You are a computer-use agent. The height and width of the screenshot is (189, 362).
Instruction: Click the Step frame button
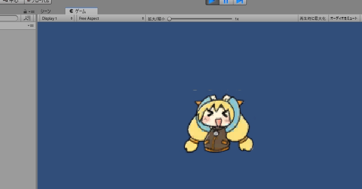coord(239,2)
